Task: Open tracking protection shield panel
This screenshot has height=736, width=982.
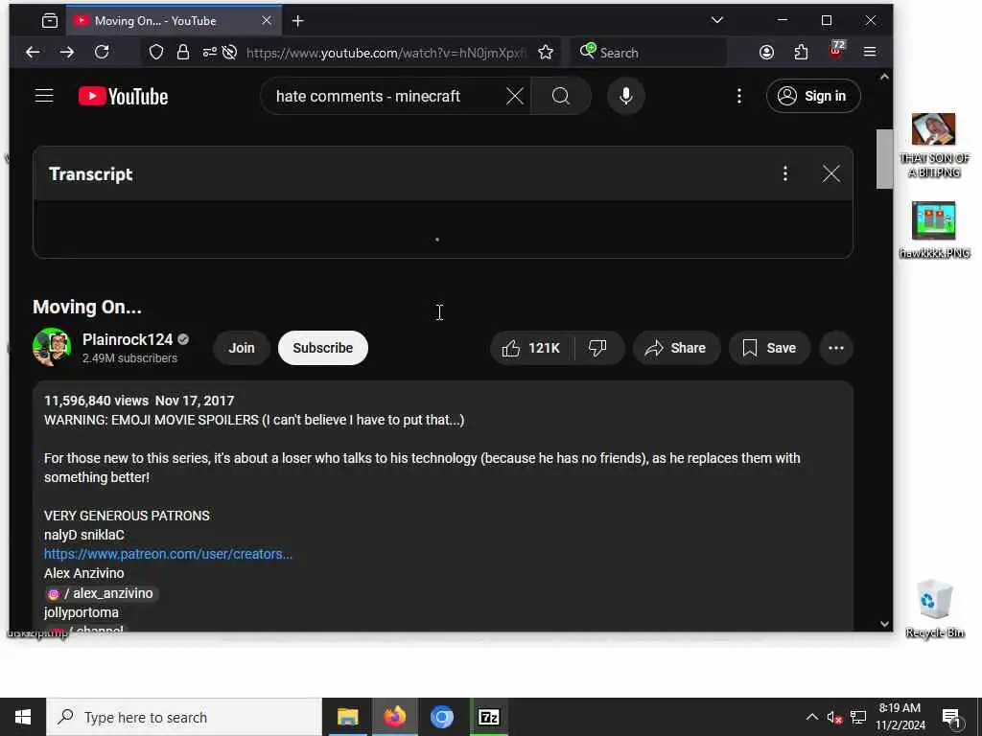Action: point(156,53)
